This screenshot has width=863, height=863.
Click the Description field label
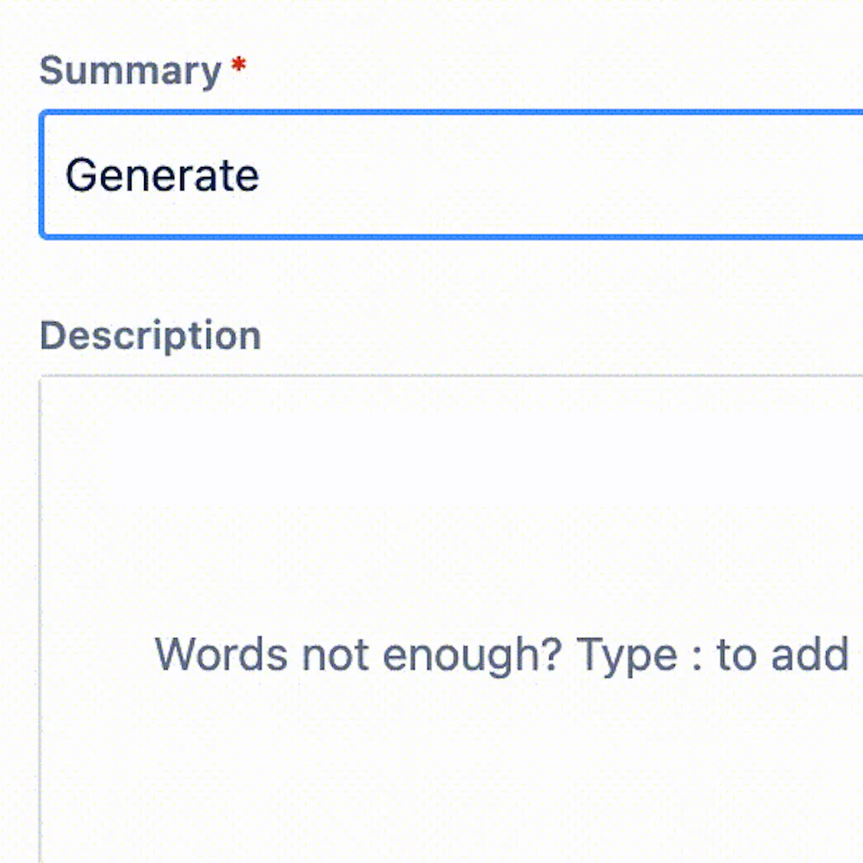(x=149, y=335)
